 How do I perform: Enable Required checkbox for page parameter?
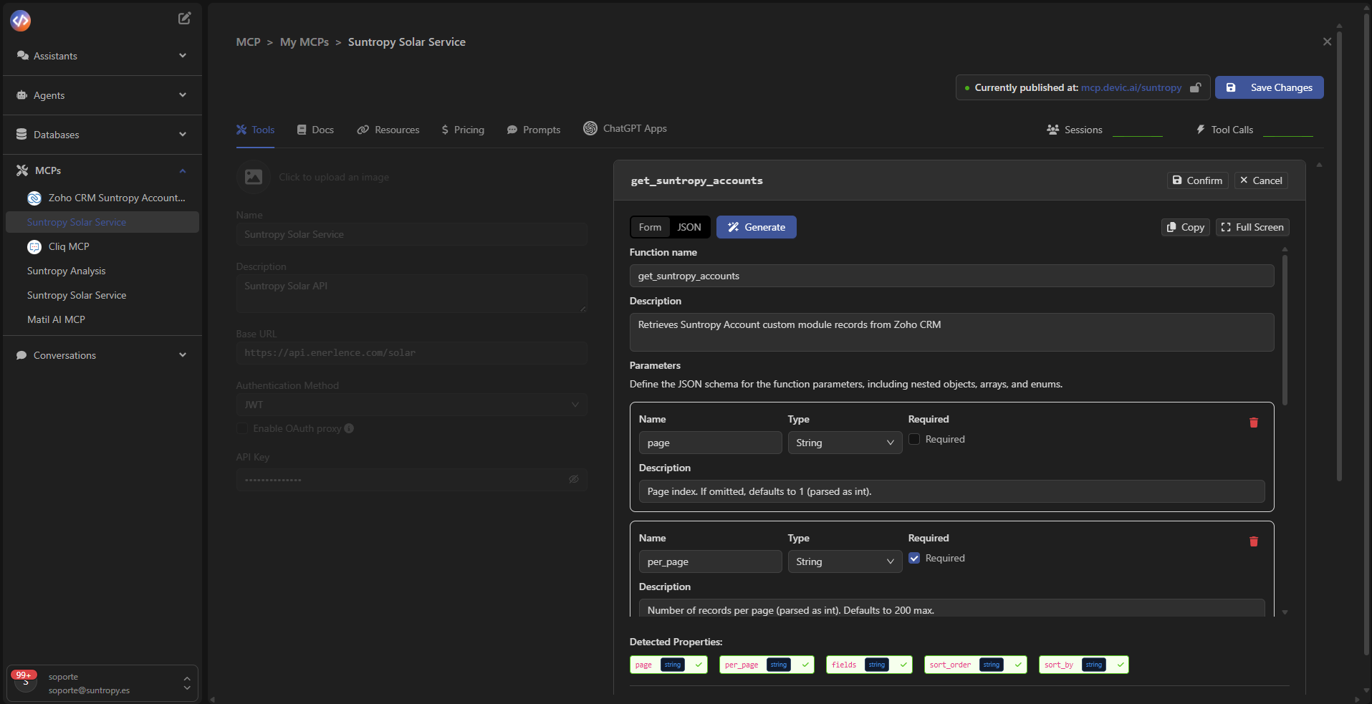click(914, 439)
